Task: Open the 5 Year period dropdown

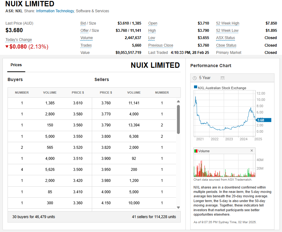Action: point(205,78)
